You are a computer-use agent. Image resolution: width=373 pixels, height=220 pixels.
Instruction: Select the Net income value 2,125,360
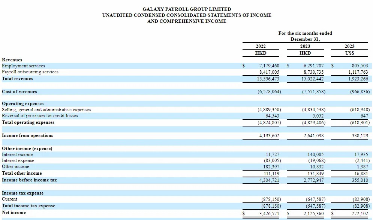point(313,214)
